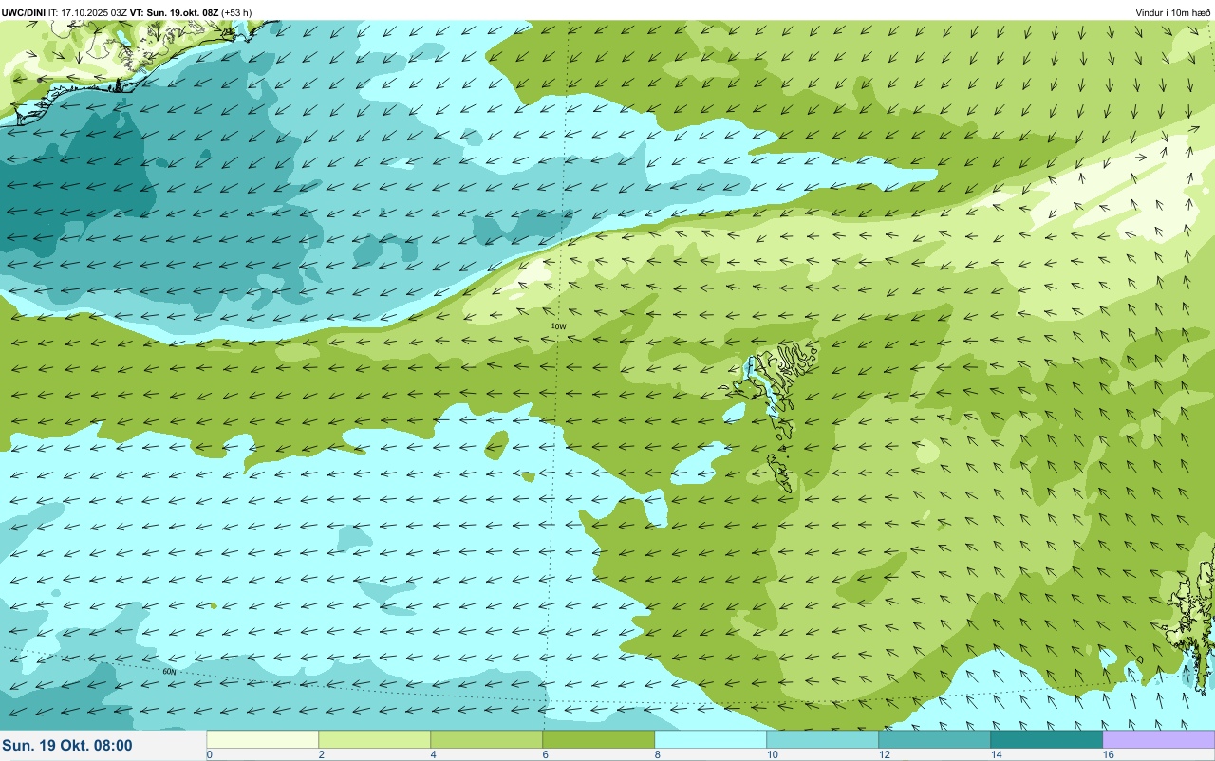Screen dimensions: 1215x761
Task: Click the 6–8 m/s olive green legend swatch
Action: click(598, 739)
